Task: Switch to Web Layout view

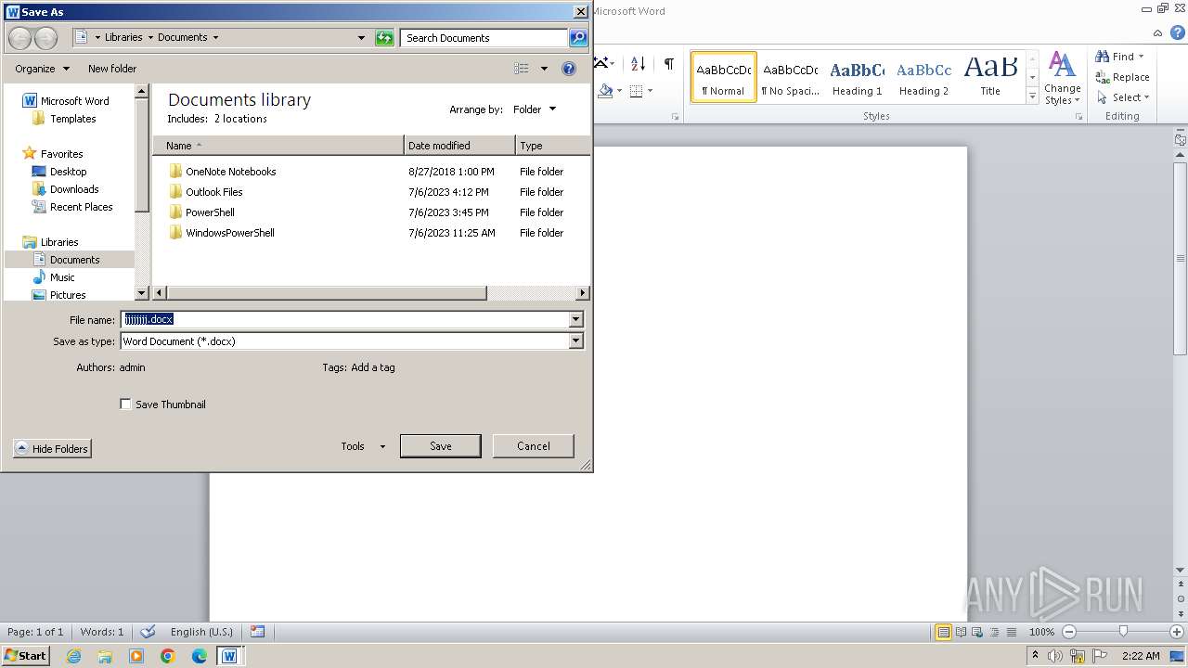Action: click(x=976, y=632)
